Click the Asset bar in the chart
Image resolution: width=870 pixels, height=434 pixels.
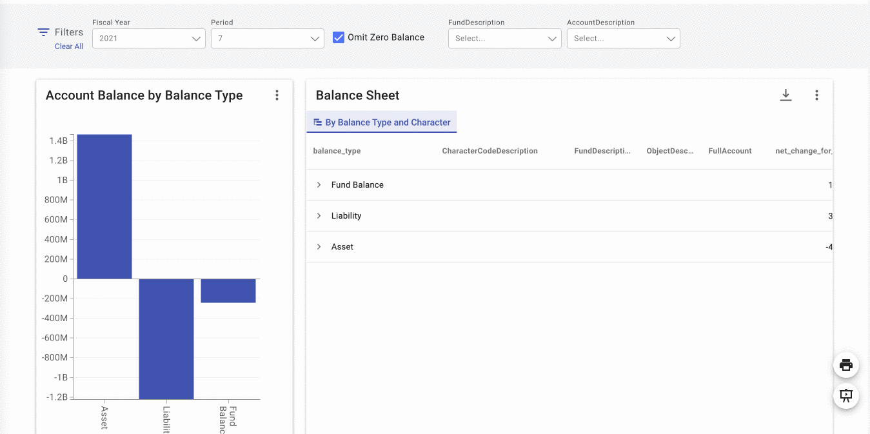104,206
